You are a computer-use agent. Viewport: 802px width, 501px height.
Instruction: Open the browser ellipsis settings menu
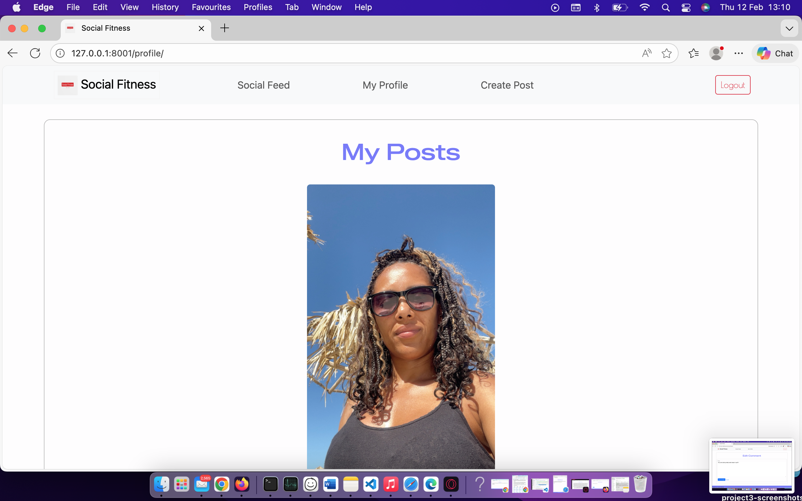coord(738,53)
